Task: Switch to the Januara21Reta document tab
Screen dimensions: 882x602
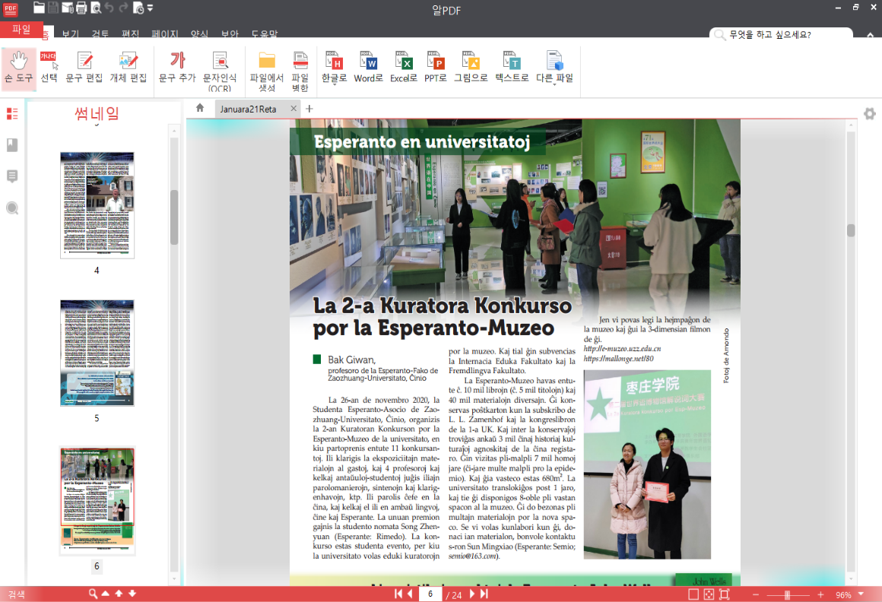Action: click(248, 109)
